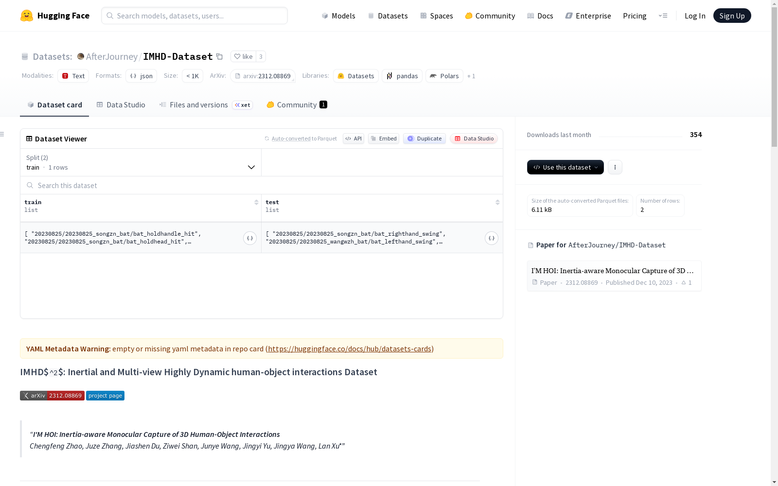Open the Pricing page
778x486 pixels.
pyautogui.click(x=635, y=16)
